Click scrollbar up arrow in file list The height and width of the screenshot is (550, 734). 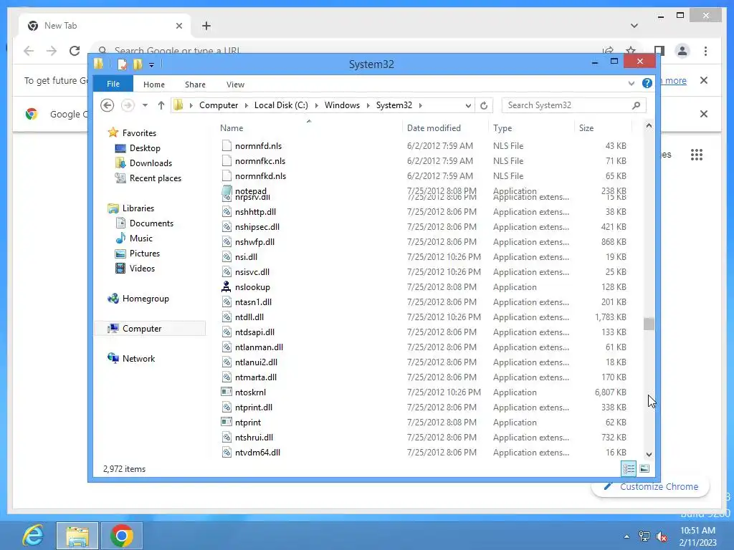[x=649, y=125]
